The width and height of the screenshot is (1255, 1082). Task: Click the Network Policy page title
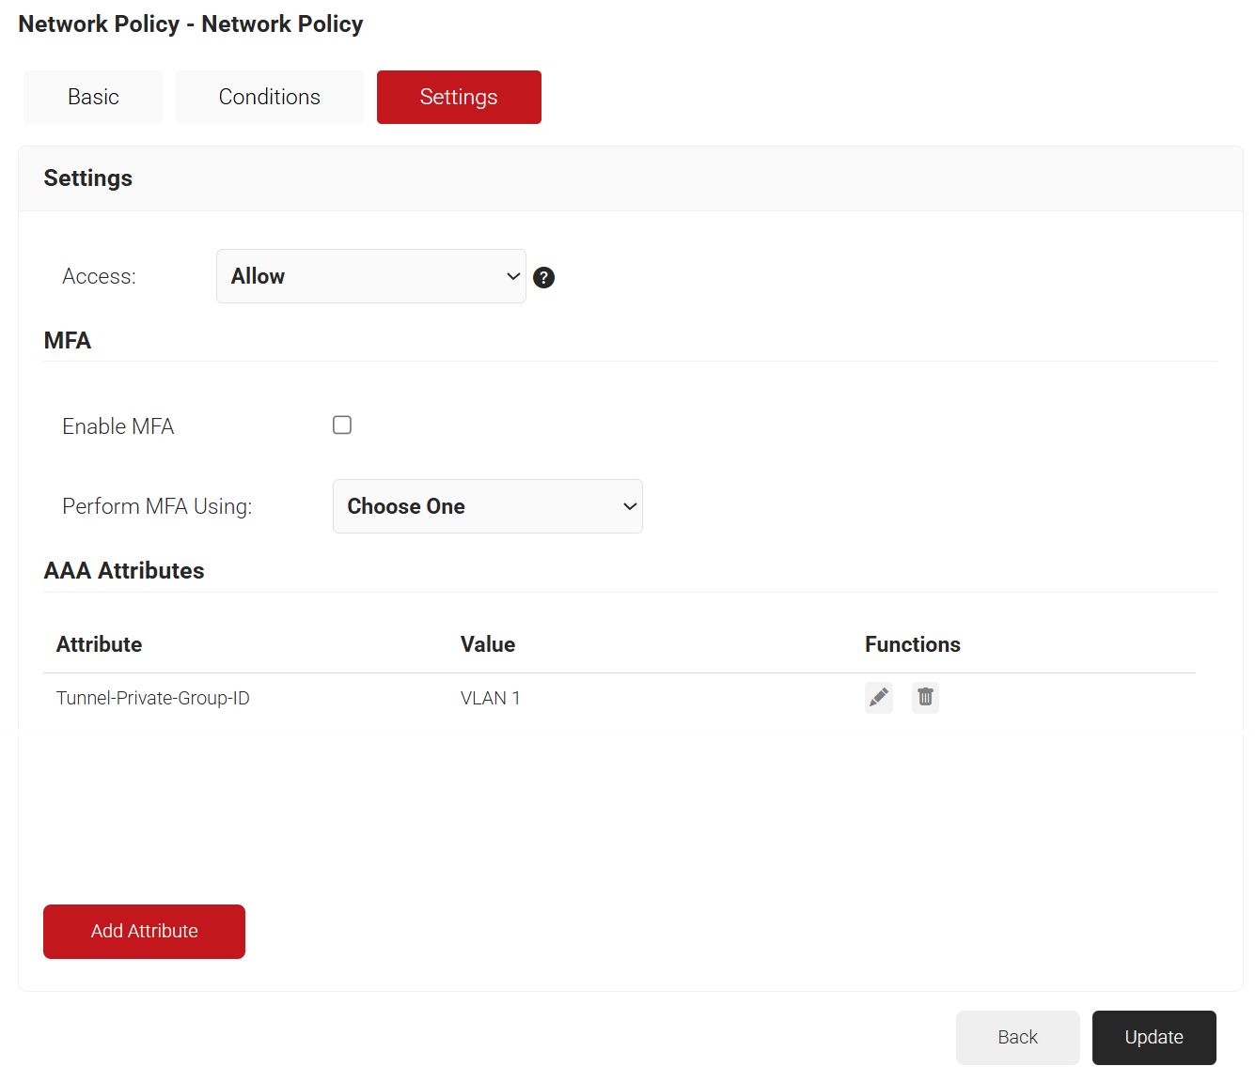(191, 24)
